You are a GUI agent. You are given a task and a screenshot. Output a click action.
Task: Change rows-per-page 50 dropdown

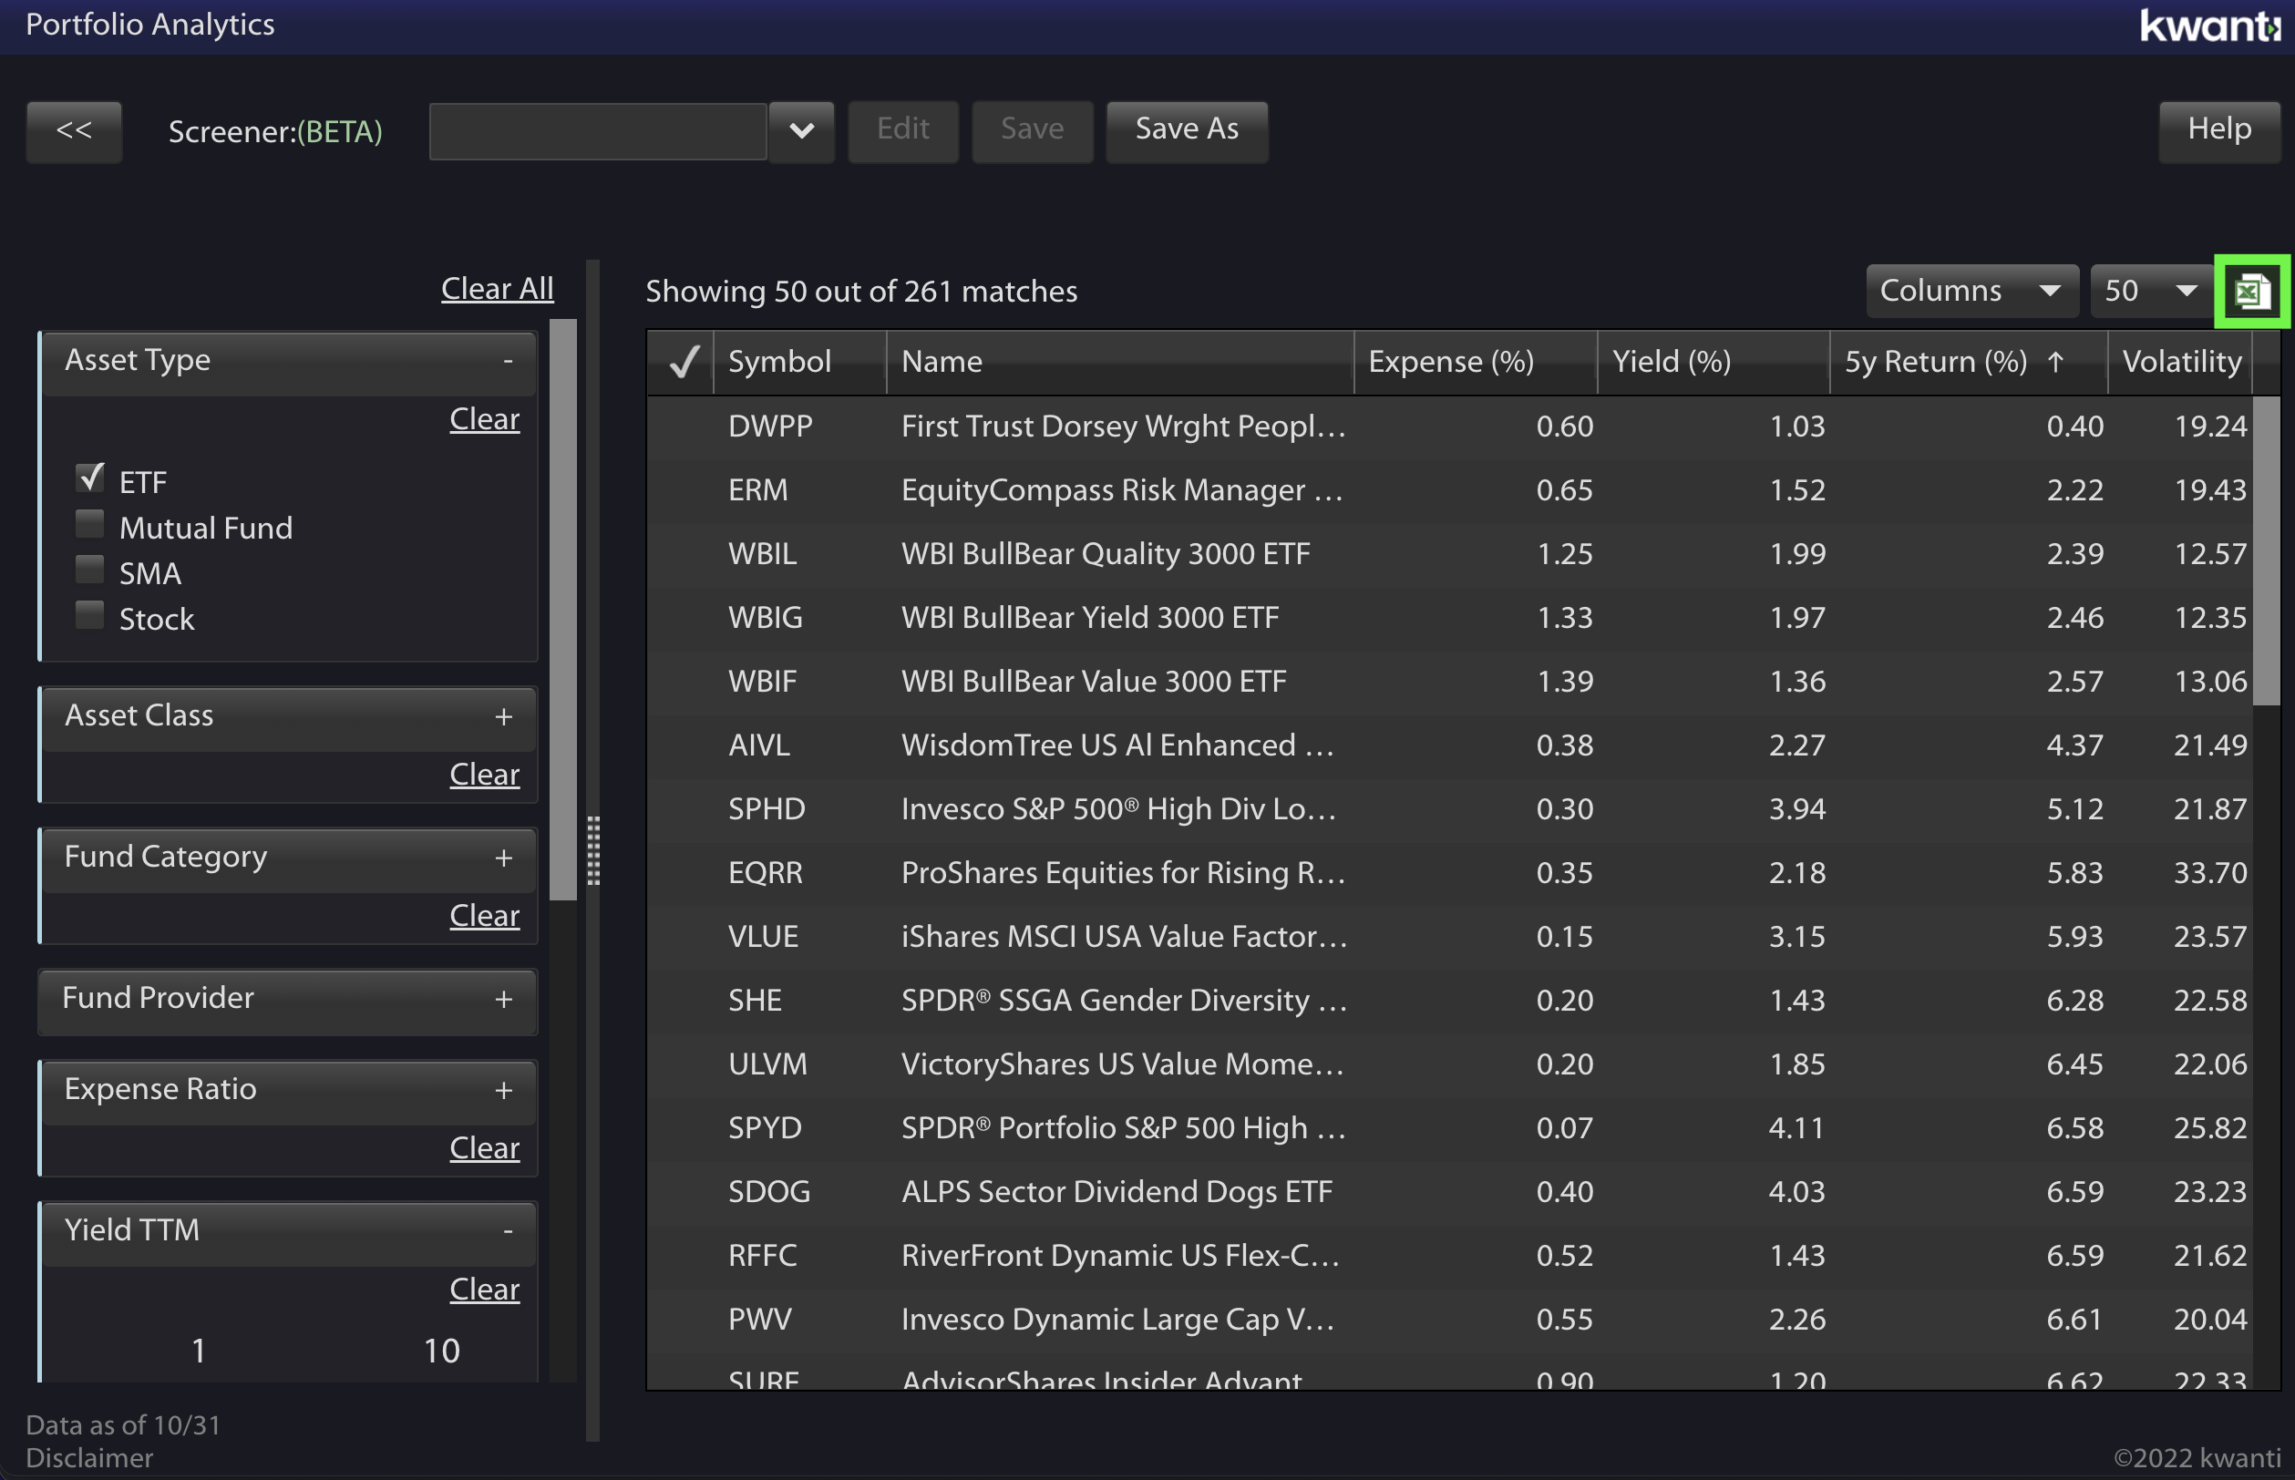pyautogui.click(x=2151, y=292)
